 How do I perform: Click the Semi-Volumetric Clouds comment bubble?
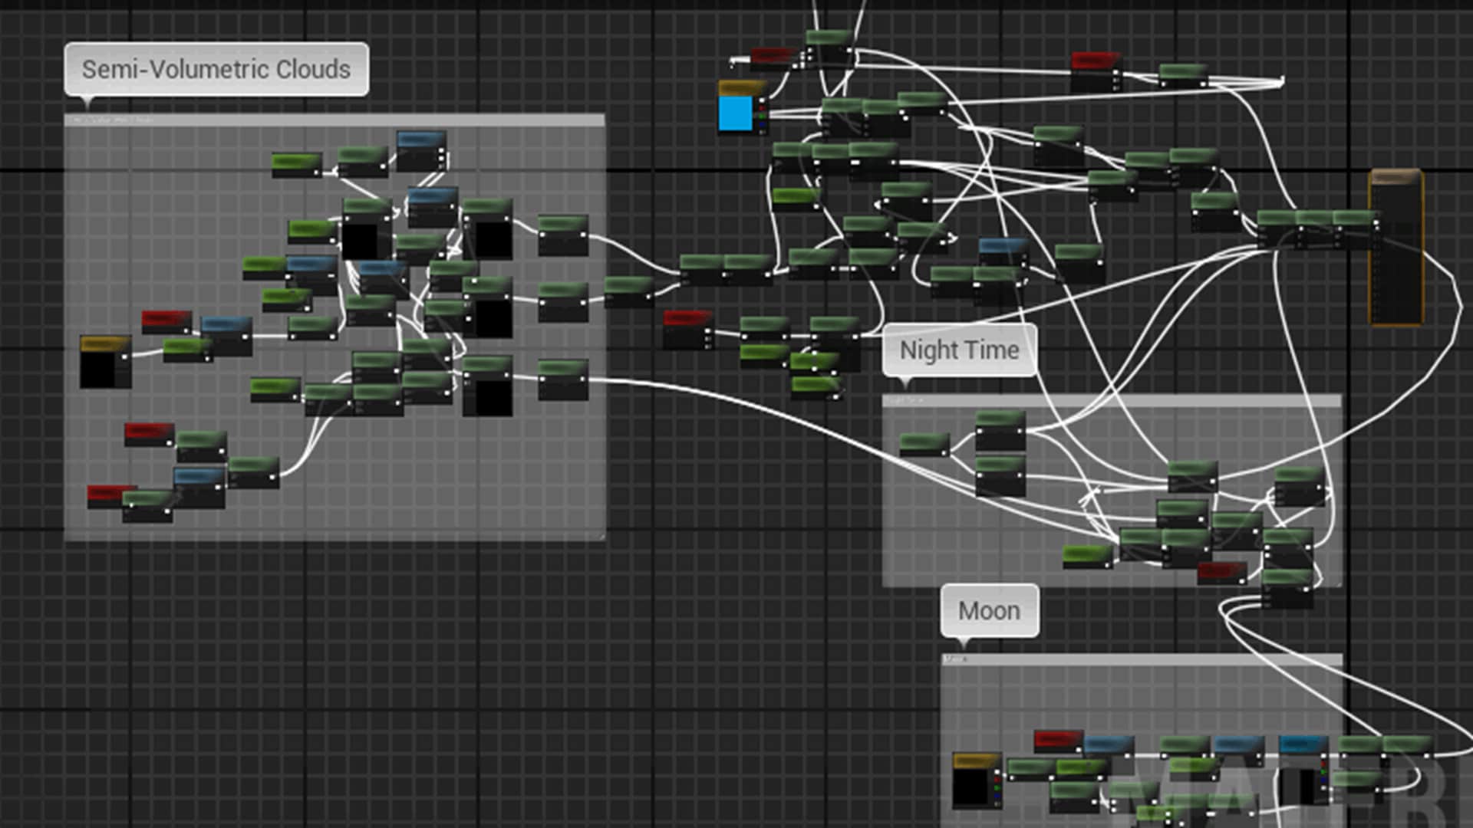[216, 69]
